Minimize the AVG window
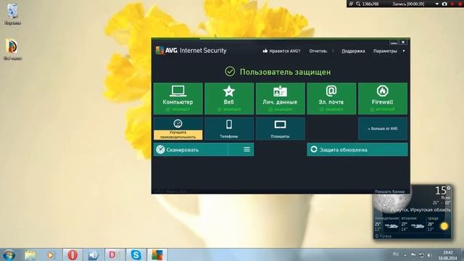The image size is (464, 261). [393, 43]
